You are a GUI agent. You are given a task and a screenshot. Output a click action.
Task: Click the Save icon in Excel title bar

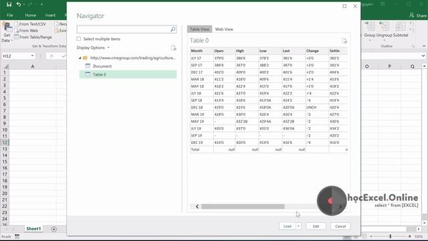(9, 5)
